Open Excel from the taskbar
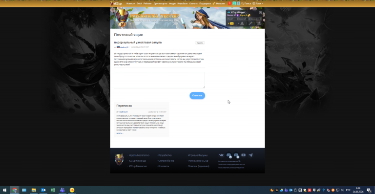Screen dimensions: 375x194 pos(53,190)
